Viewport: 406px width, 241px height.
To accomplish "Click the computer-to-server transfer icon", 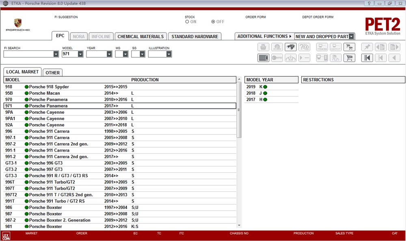I will (x=322, y=58).
